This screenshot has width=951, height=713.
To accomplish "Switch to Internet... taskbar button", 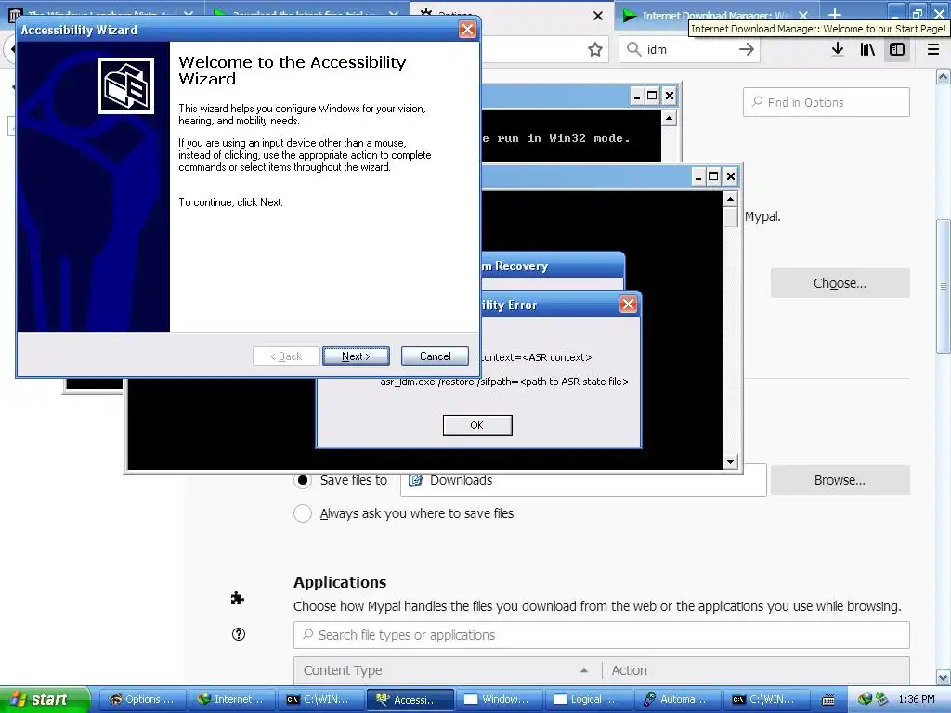I will (231, 700).
